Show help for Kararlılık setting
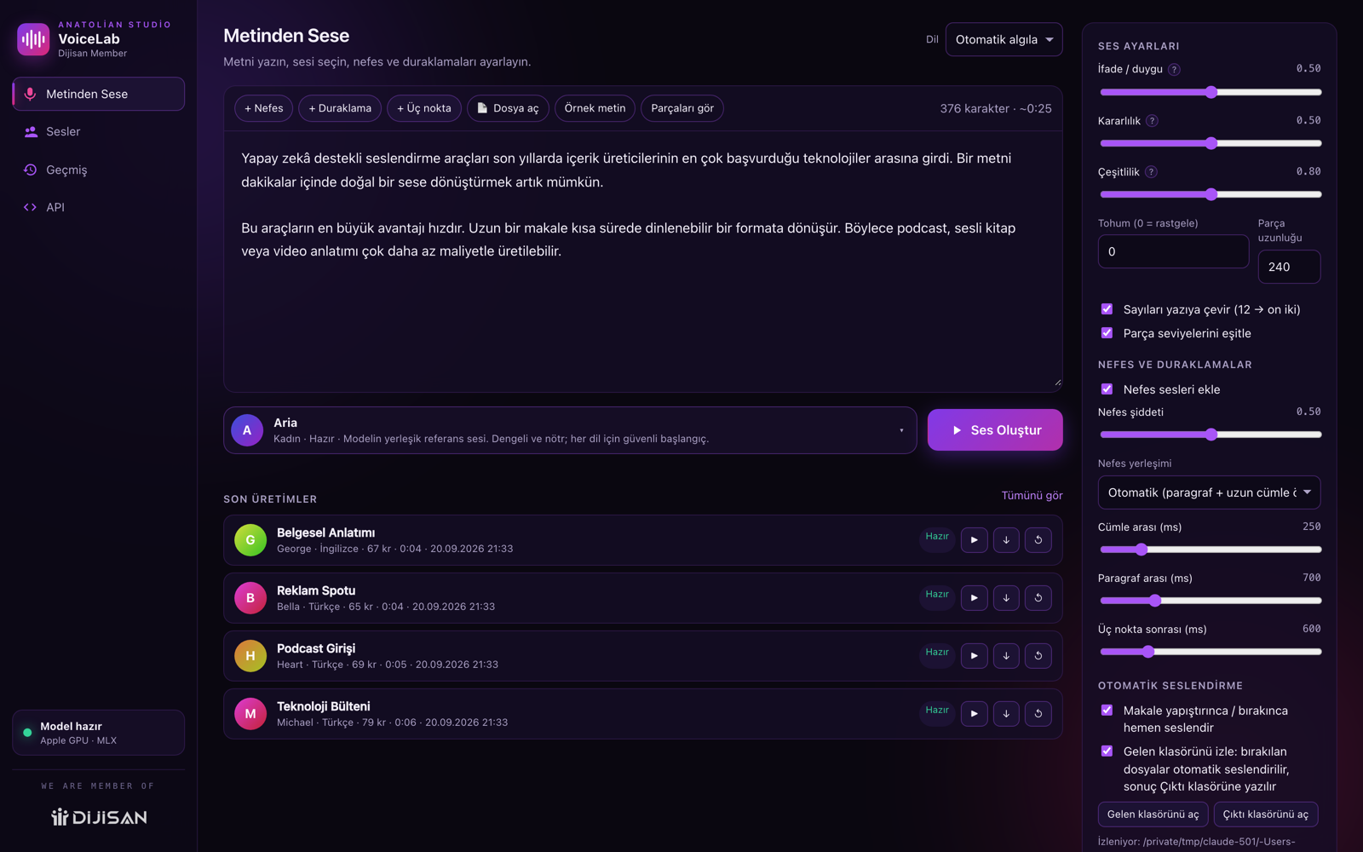 [x=1152, y=121]
